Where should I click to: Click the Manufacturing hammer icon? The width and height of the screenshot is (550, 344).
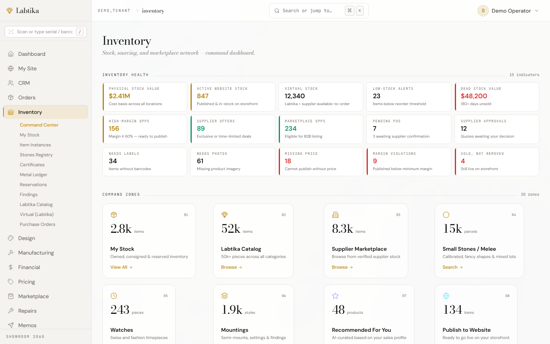click(x=11, y=253)
